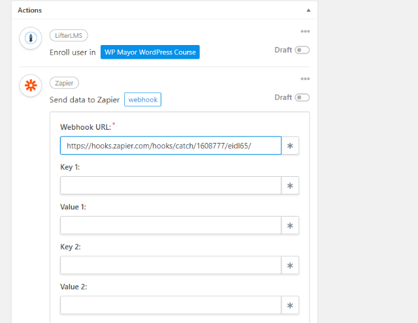This screenshot has height=323, width=418.
Task: Open the LifterLMS action three-dot menu
Action: (305, 31)
